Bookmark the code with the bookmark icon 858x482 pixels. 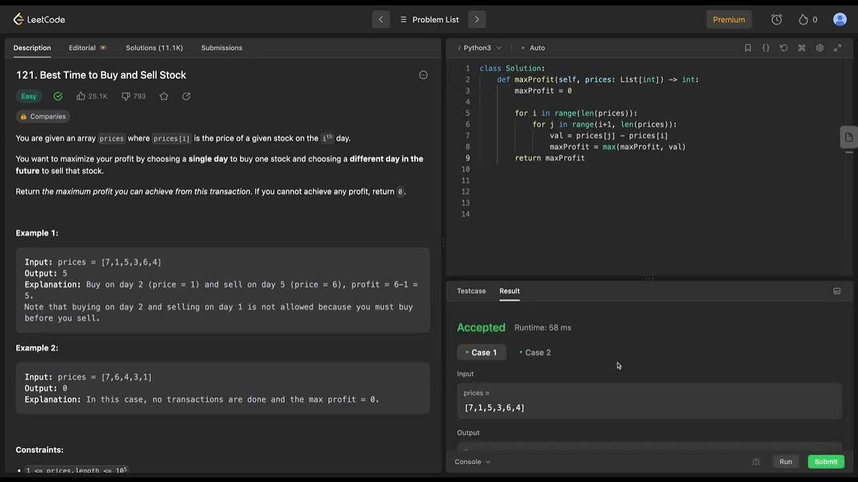coord(748,48)
